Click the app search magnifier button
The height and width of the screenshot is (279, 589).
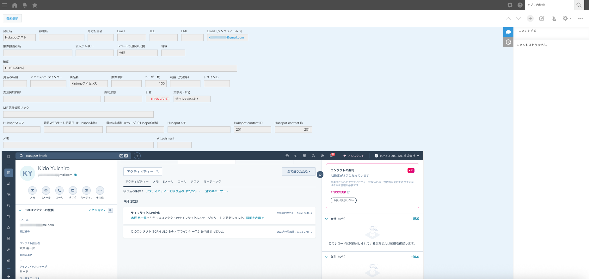(579, 5)
